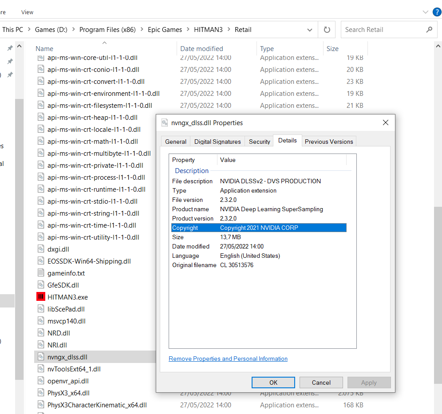Select the File description property row
This screenshot has width=442, height=414.
pos(259,181)
